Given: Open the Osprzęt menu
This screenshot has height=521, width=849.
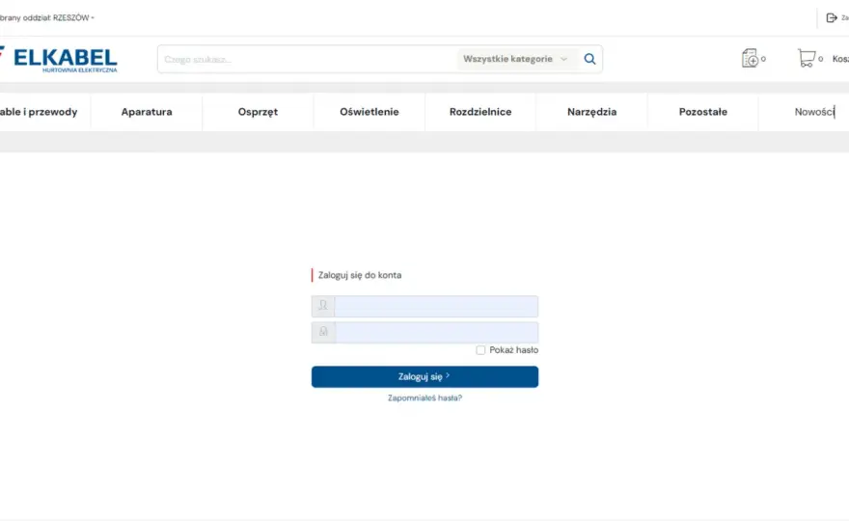Looking at the screenshot, I should coord(258,112).
